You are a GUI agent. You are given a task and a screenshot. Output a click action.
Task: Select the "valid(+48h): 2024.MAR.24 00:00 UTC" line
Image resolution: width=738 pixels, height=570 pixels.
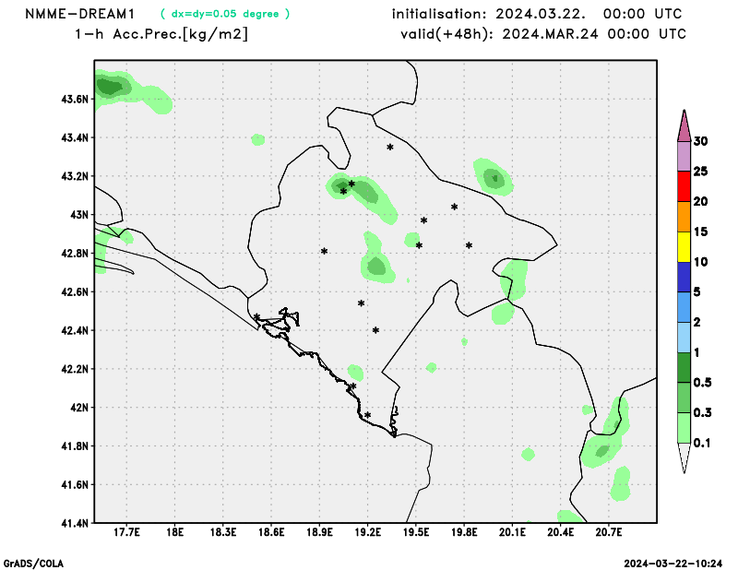click(543, 34)
